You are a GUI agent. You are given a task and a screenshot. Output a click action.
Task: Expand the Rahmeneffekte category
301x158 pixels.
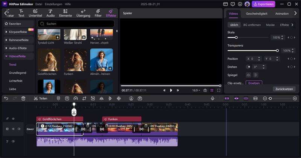pyautogui.click(x=18, y=40)
